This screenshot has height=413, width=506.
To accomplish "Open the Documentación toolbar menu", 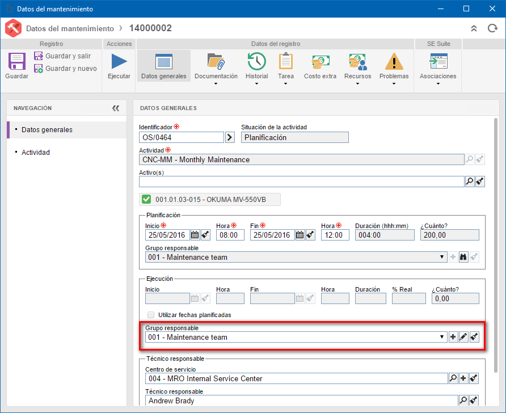I will pos(216,69).
